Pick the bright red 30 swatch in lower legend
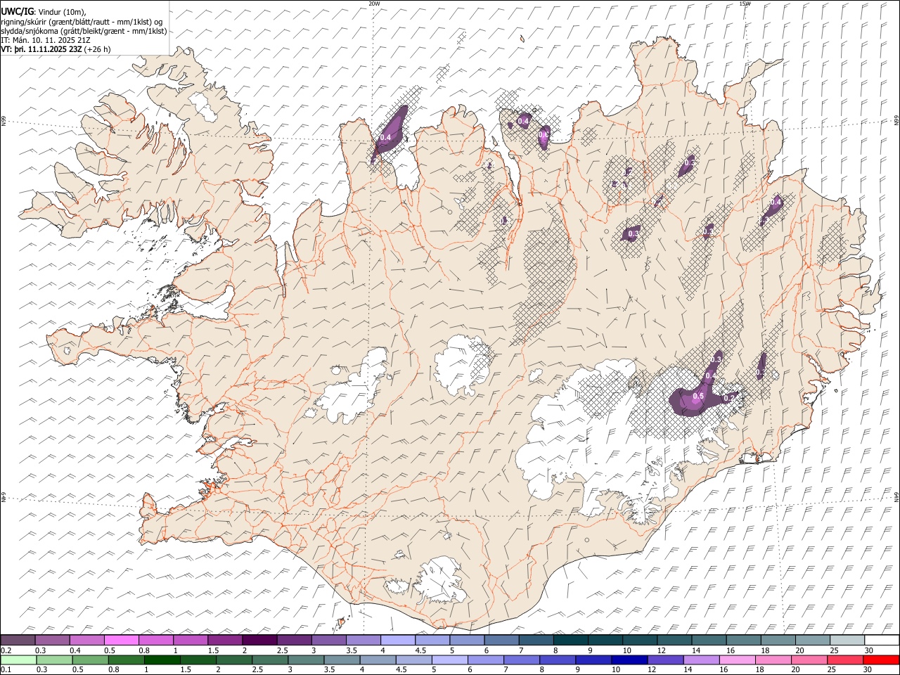 point(881,660)
